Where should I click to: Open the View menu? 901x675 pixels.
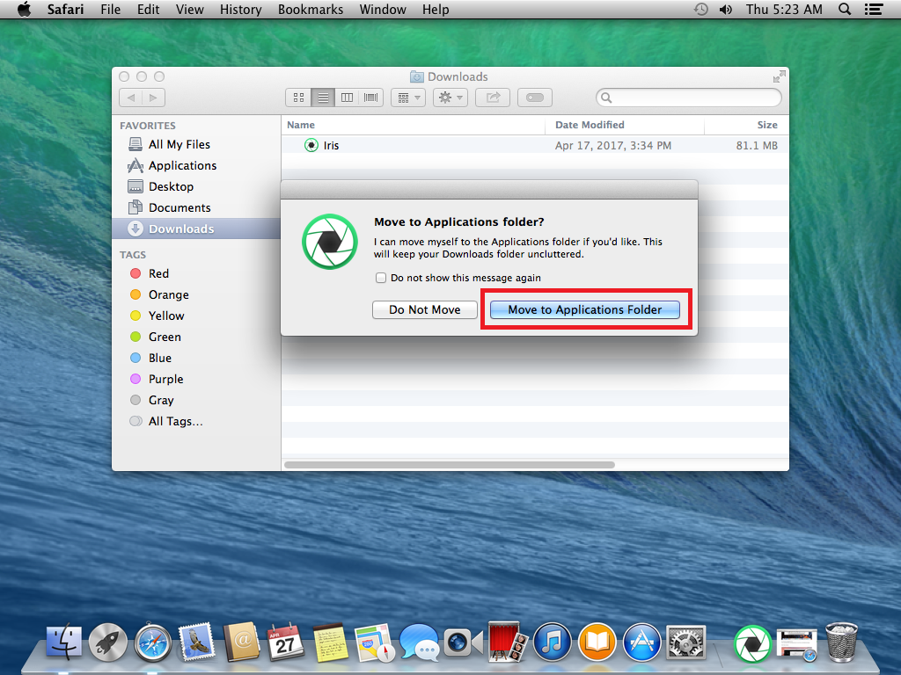190,9
